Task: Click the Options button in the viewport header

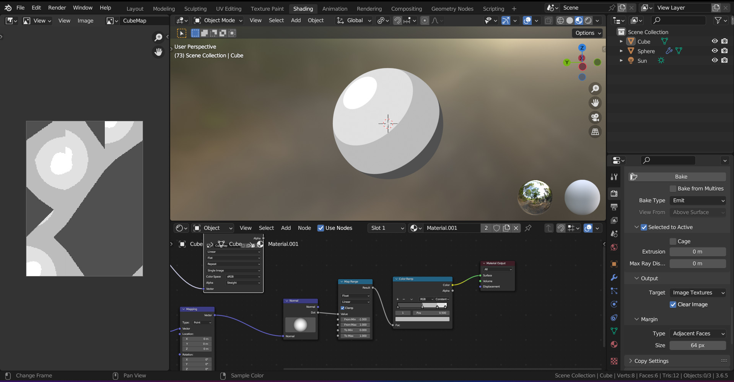Action: pyautogui.click(x=587, y=33)
